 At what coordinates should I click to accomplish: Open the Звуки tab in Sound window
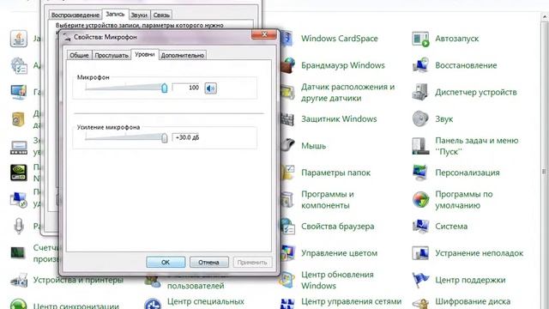coord(139,15)
